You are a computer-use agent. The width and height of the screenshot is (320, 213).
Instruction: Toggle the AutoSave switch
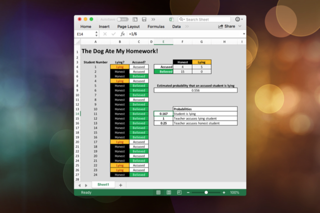tap(122, 19)
